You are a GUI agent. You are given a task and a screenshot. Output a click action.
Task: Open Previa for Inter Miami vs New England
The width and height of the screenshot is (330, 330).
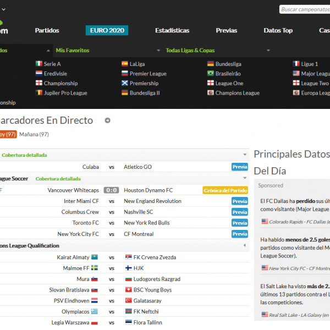pos(240,201)
